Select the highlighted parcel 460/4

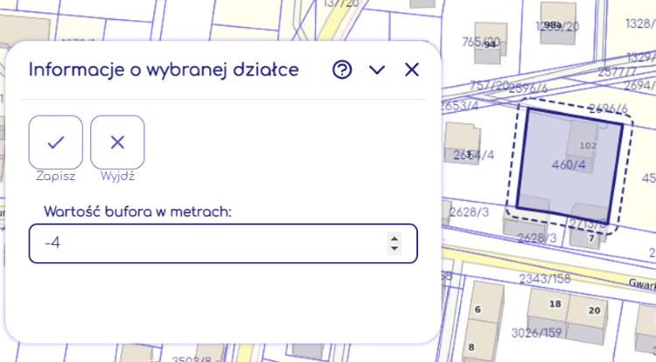pos(568,164)
